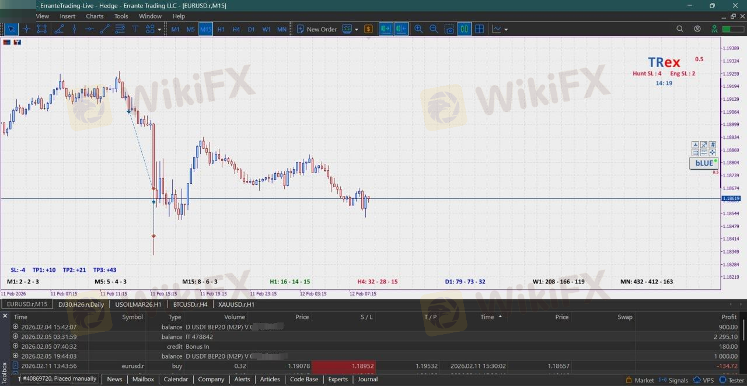Viewport: 747px width, 386px height.
Task: Pick the equidistant channel lines tool
Action: point(120,29)
